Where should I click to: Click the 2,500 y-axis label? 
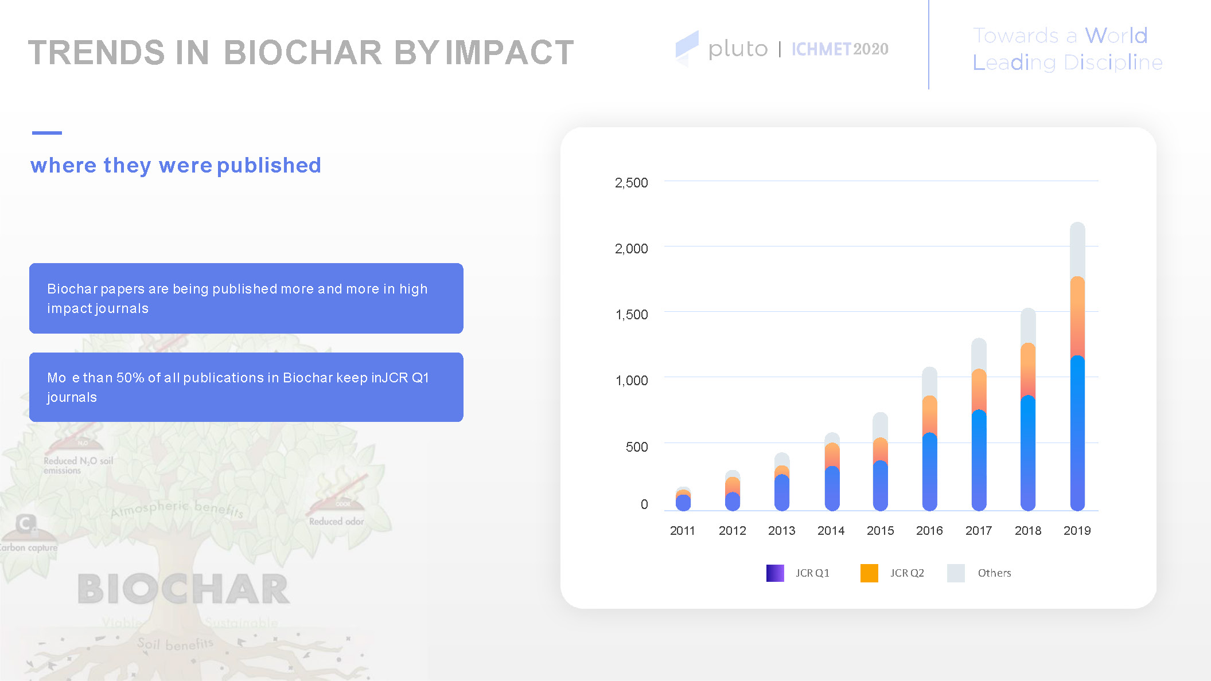(x=631, y=183)
